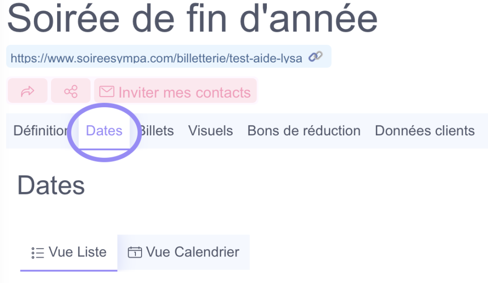Click the Soirée de fin d'année title
This screenshot has width=488, height=283.
click(x=192, y=19)
